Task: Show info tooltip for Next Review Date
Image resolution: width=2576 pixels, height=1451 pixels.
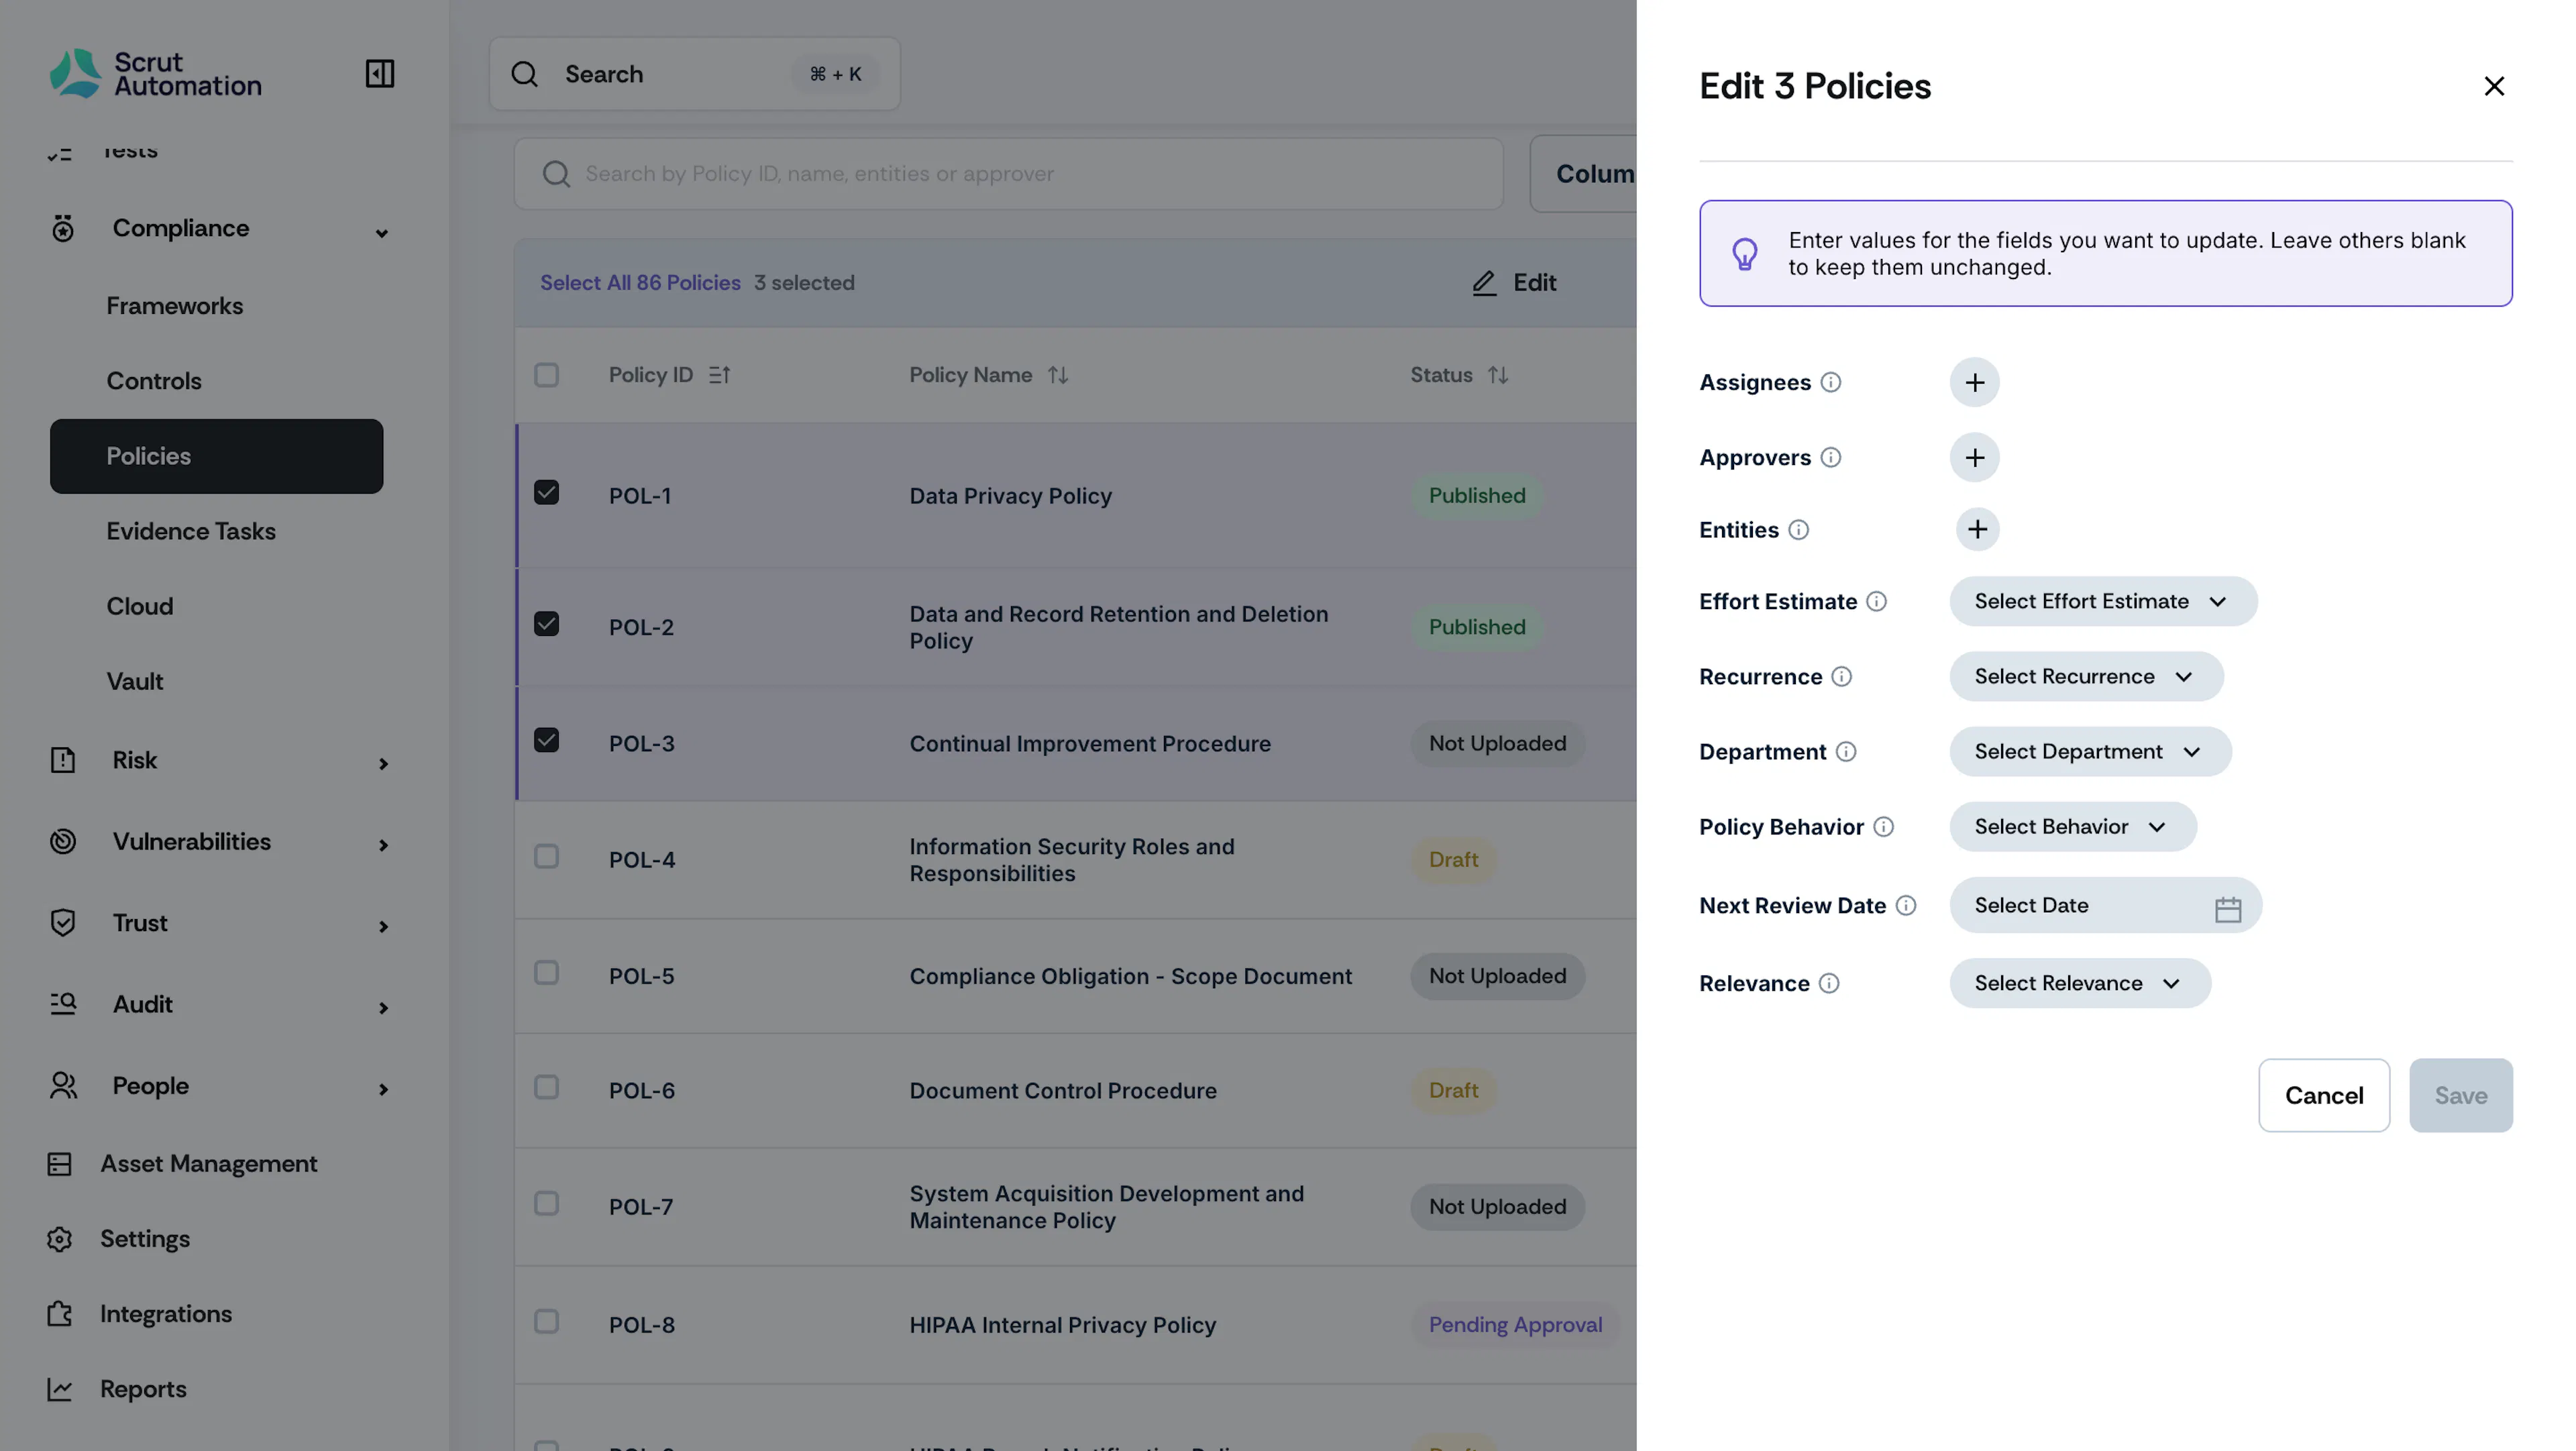Action: (1906, 905)
